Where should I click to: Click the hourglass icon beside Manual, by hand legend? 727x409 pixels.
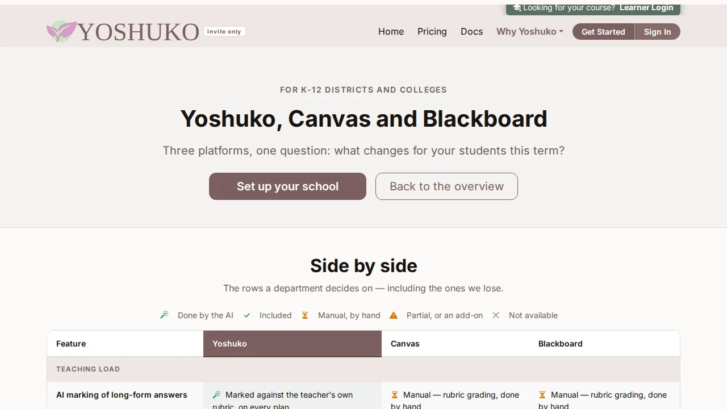click(x=305, y=315)
